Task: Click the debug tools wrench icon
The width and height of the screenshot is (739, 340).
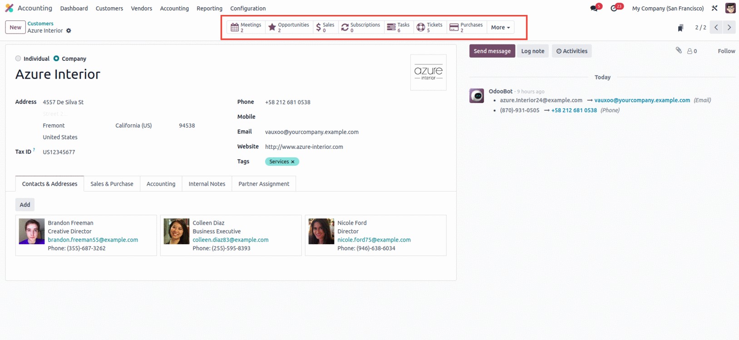Action: click(x=714, y=8)
